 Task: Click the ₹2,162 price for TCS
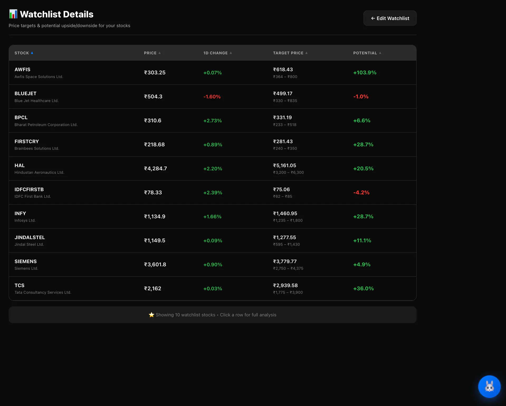153,288
